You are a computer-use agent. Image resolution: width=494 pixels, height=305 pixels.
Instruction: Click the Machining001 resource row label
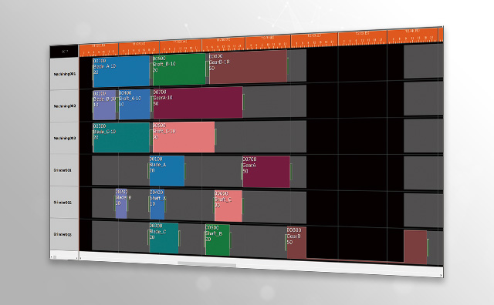[64, 74]
